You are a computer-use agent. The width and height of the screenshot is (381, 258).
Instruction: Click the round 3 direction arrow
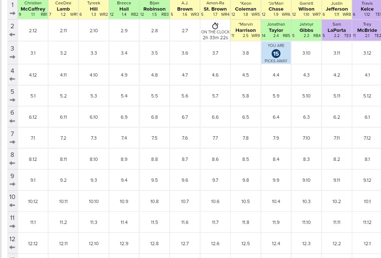(x=12, y=57)
